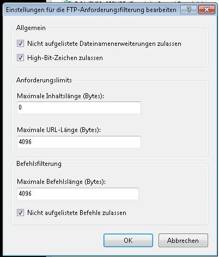219x257 pixels.
Task: Open the dialog help question-mark button
Action: (188, 9)
